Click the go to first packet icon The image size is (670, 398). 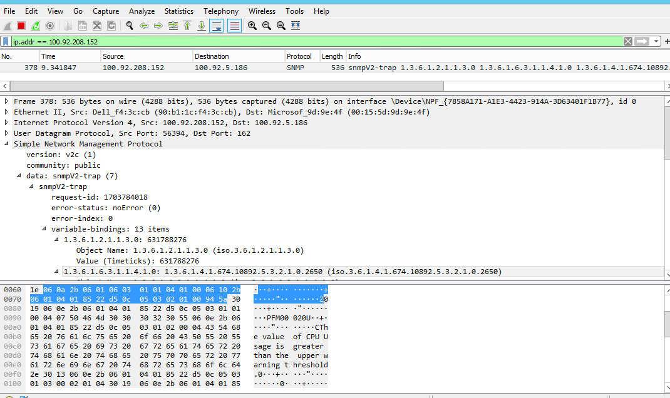coord(188,25)
